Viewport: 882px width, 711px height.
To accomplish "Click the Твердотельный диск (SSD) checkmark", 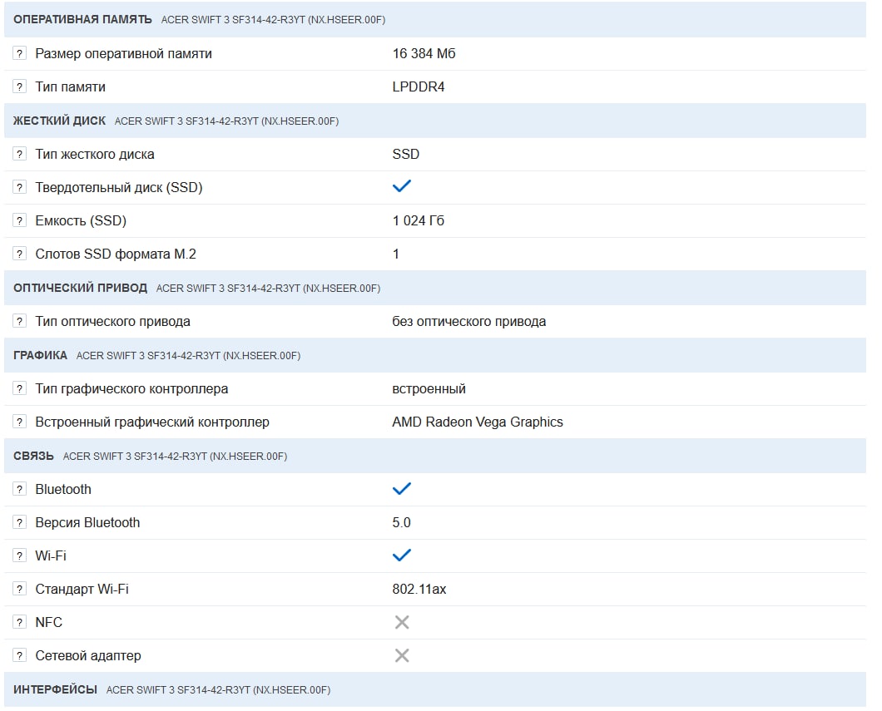I will coord(402,187).
